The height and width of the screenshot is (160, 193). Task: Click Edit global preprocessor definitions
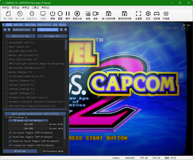tap(35, 114)
